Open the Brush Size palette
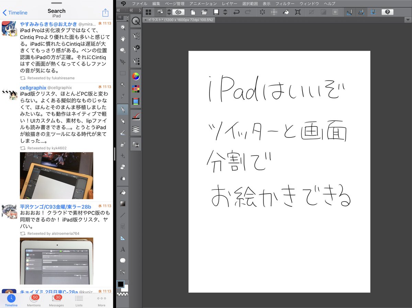This screenshot has height=308, width=412. [x=136, y=61]
